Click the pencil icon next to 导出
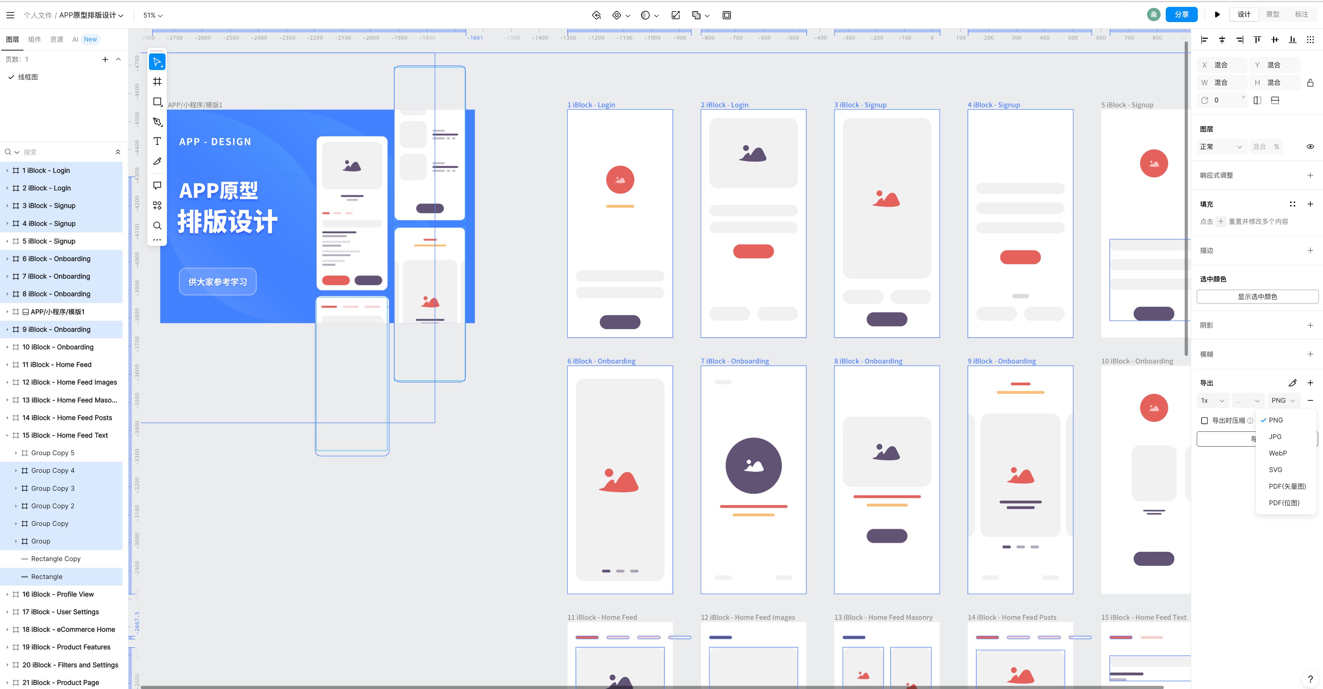This screenshot has height=689, width=1323. [x=1292, y=383]
